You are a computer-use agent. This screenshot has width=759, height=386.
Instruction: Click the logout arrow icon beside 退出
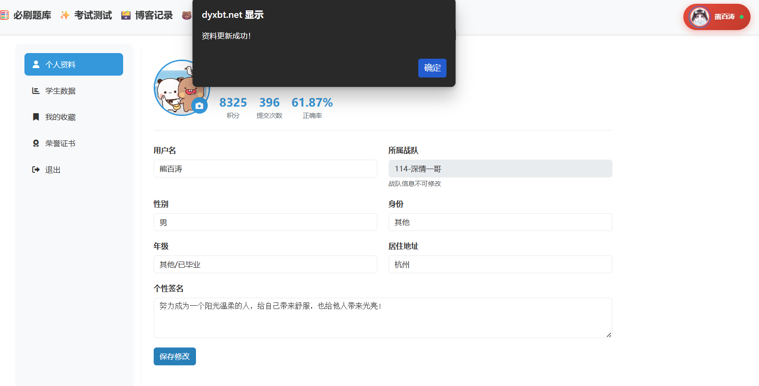36,170
